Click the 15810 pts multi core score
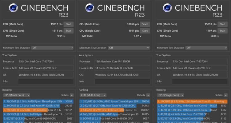Screen dimensions: 231x123 click(x=210, y=24)
